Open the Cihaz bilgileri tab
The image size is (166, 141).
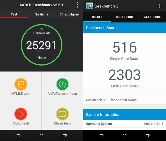[x=69, y=14]
